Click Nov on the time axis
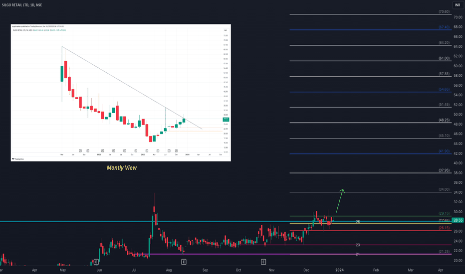Screen dimensions: 465x274 (x=271, y=270)
